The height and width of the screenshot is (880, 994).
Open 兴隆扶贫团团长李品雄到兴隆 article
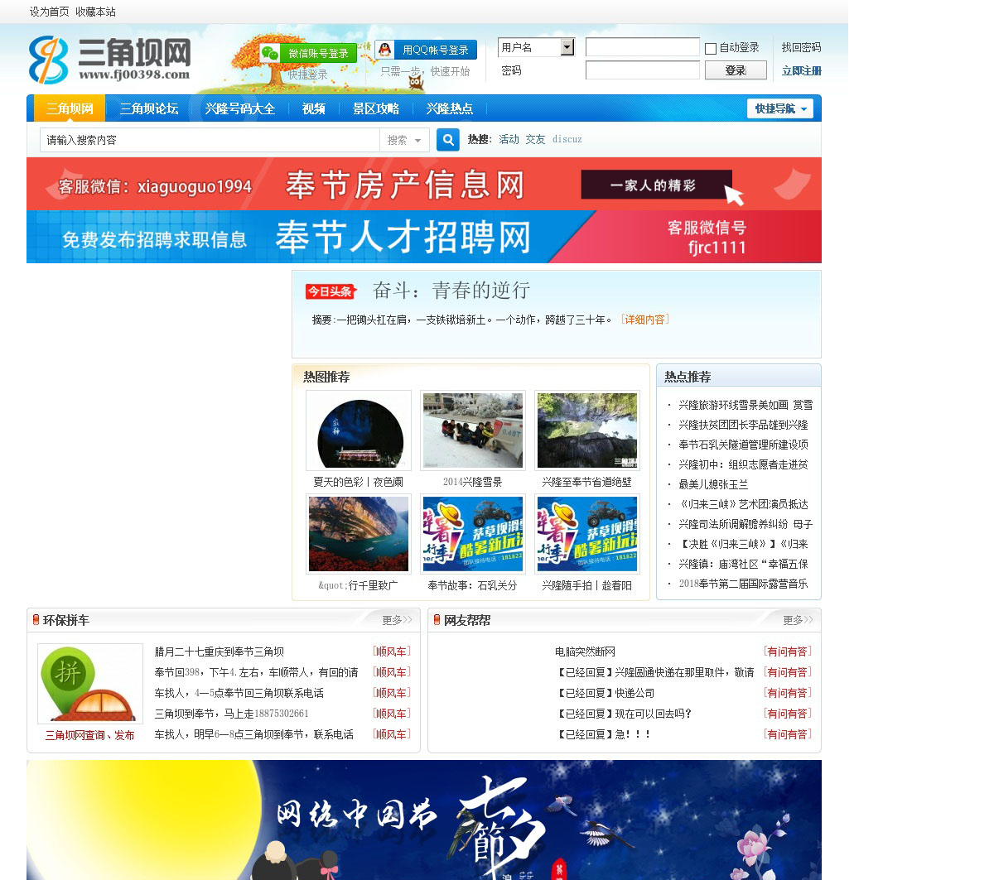[743, 425]
